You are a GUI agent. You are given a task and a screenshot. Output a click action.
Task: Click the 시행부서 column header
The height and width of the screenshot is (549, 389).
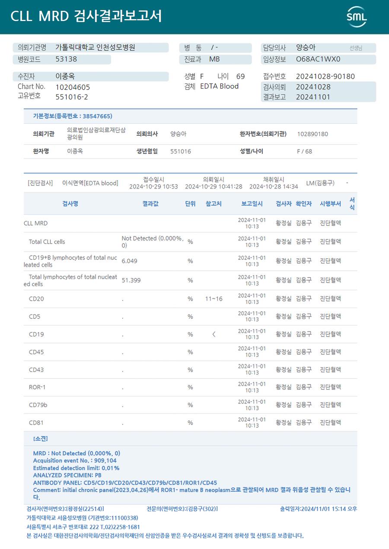pos(330,204)
